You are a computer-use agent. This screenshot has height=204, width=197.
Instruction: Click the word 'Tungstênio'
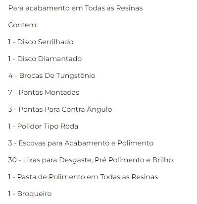(76, 76)
